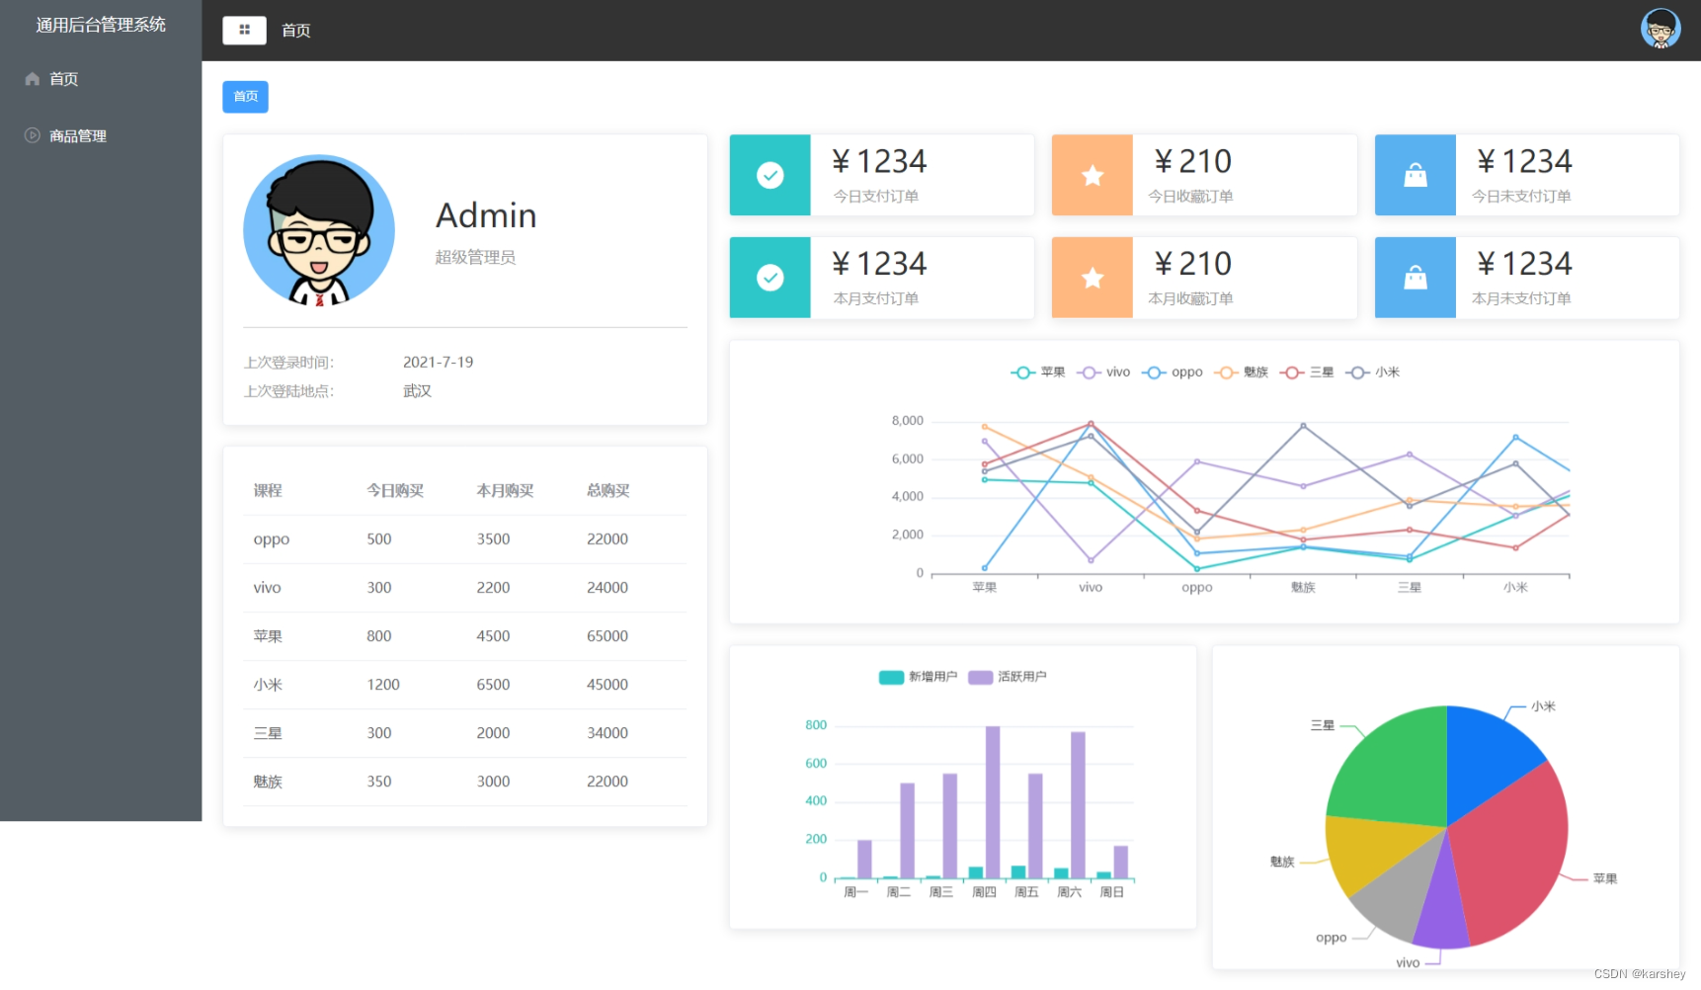Click the 首页 breadcrumb in the header

pos(296,31)
